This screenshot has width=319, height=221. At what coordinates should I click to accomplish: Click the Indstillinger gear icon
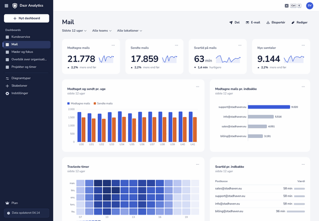[7, 94]
